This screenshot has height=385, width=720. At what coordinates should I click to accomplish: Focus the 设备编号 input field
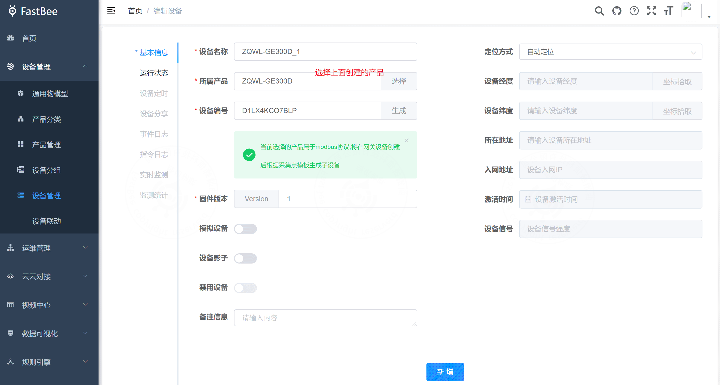(x=308, y=111)
